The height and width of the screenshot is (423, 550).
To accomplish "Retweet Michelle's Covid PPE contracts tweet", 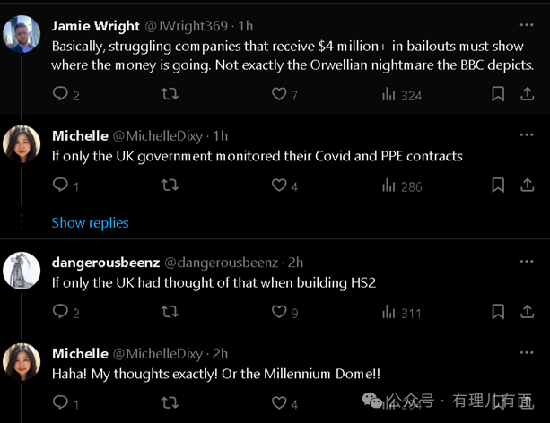I will point(169,186).
